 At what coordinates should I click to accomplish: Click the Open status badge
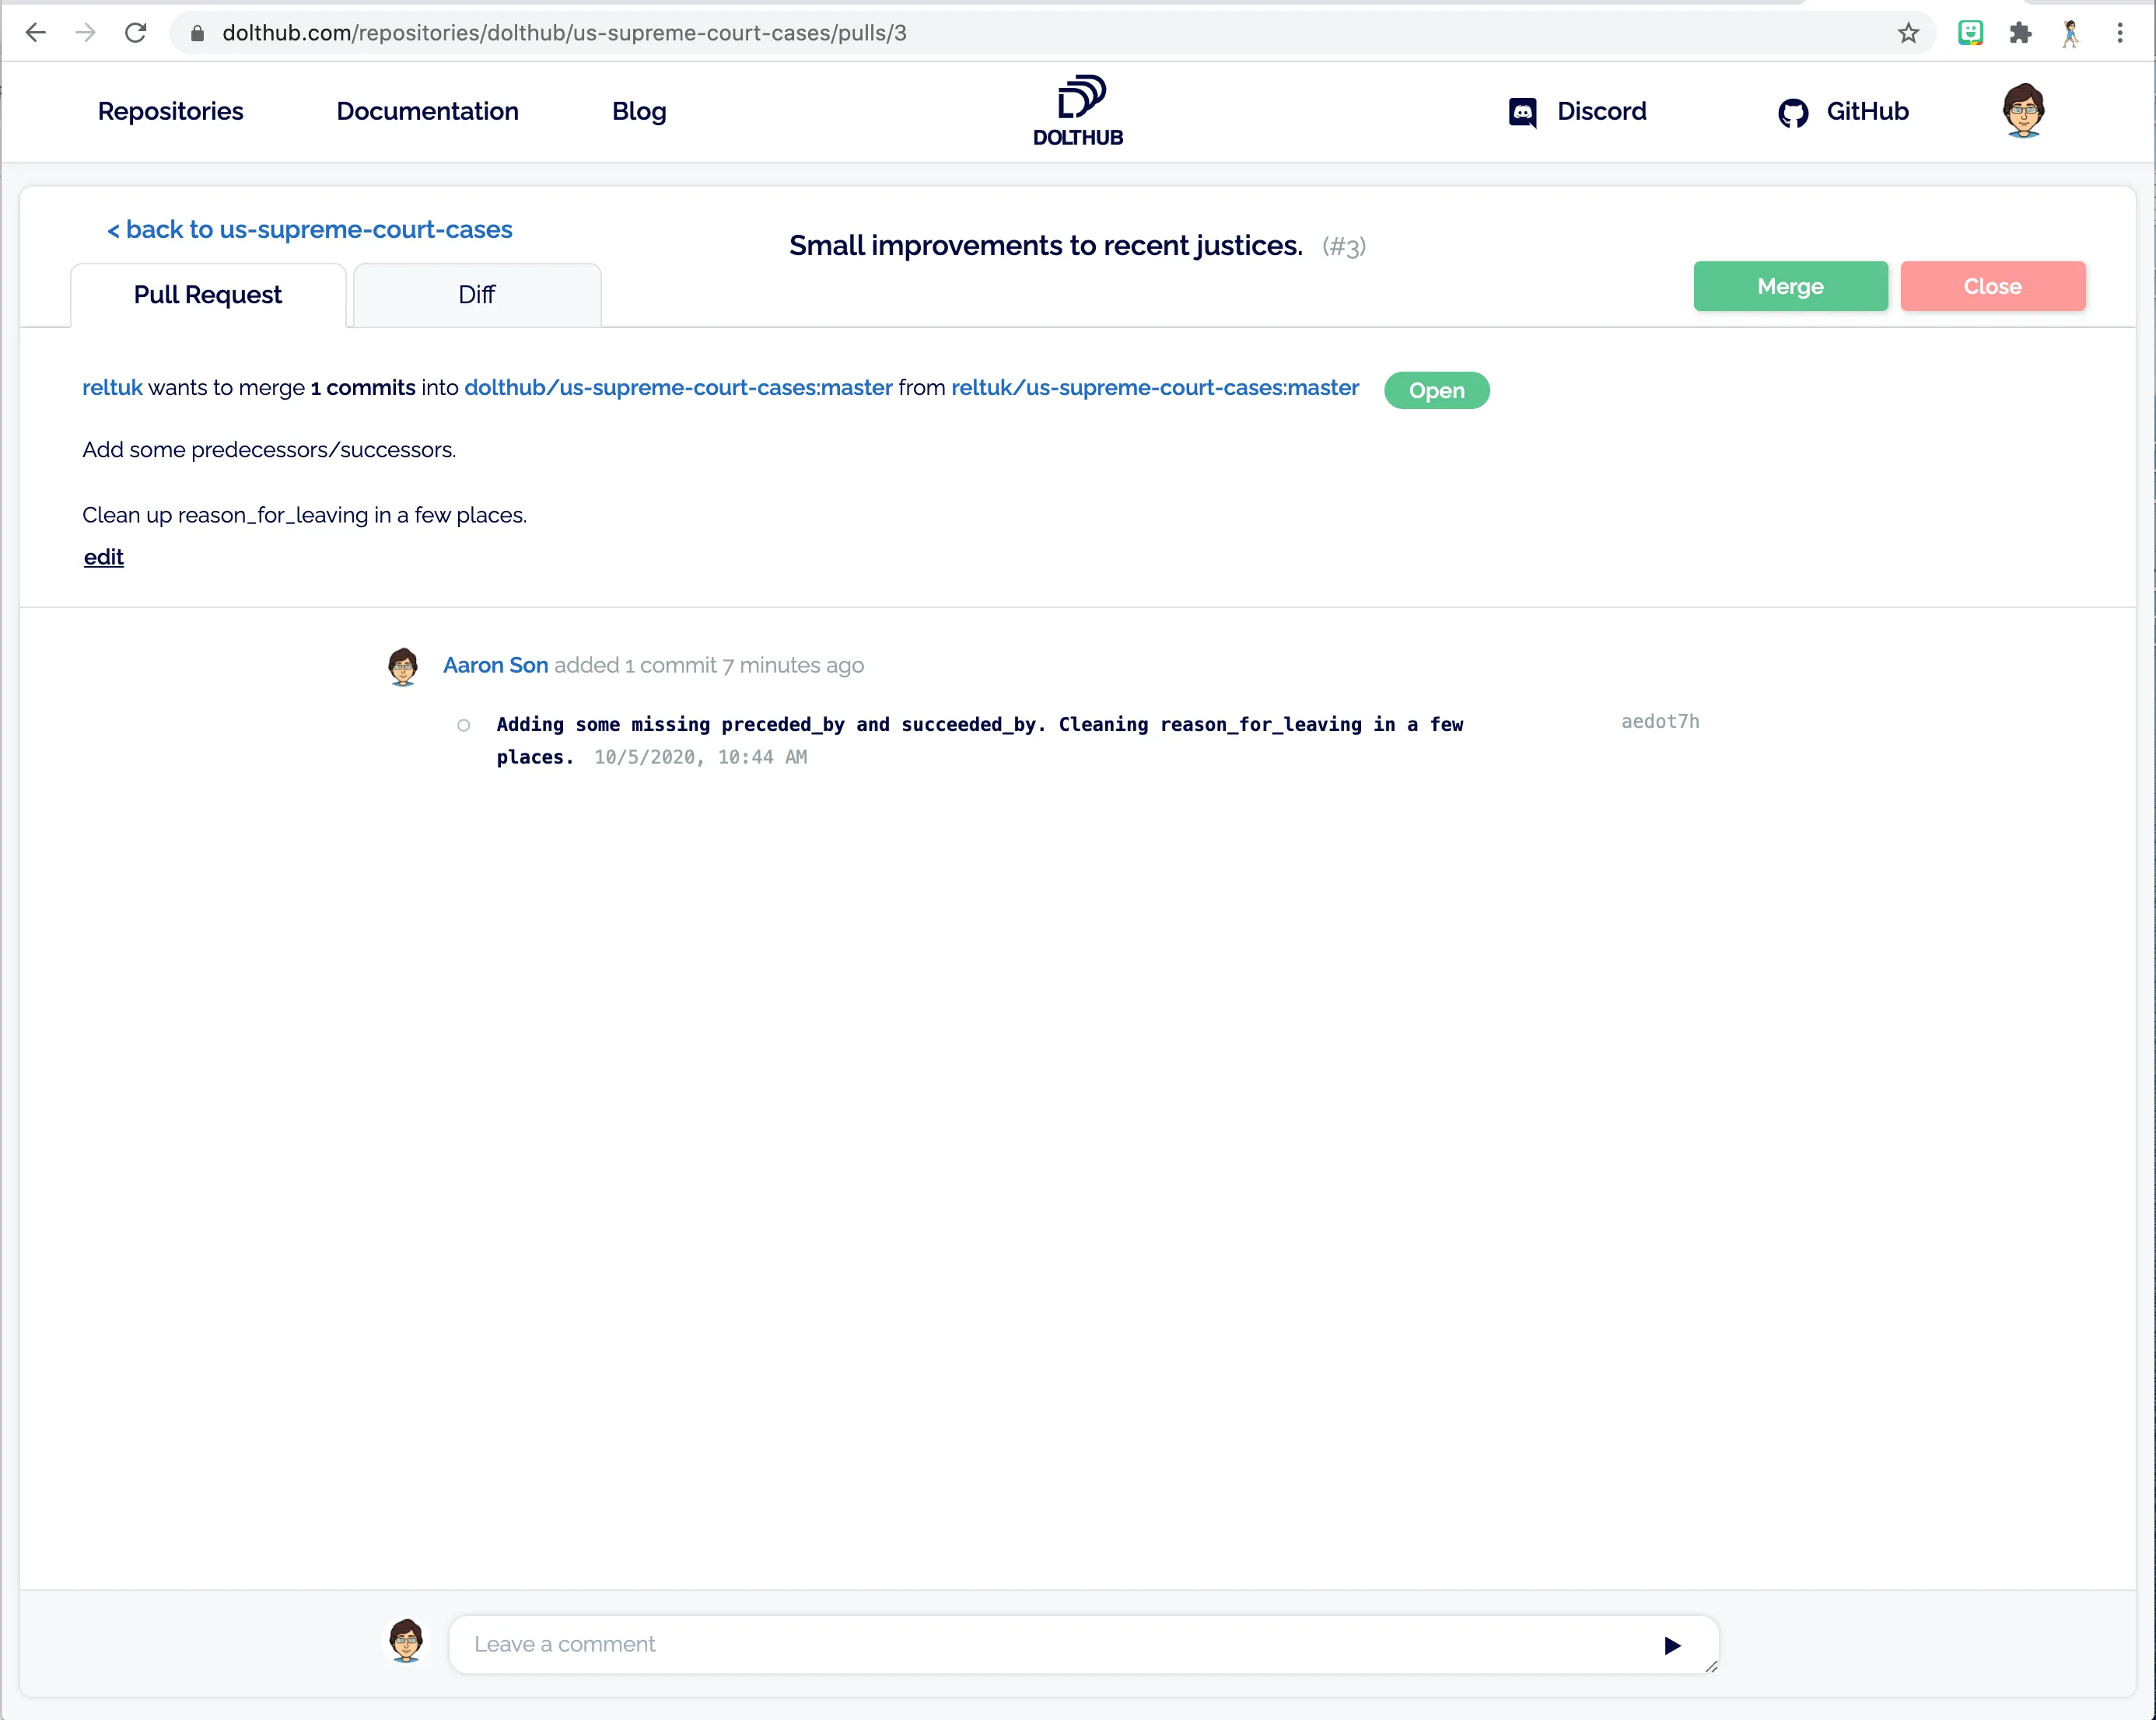click(1436, 390)
